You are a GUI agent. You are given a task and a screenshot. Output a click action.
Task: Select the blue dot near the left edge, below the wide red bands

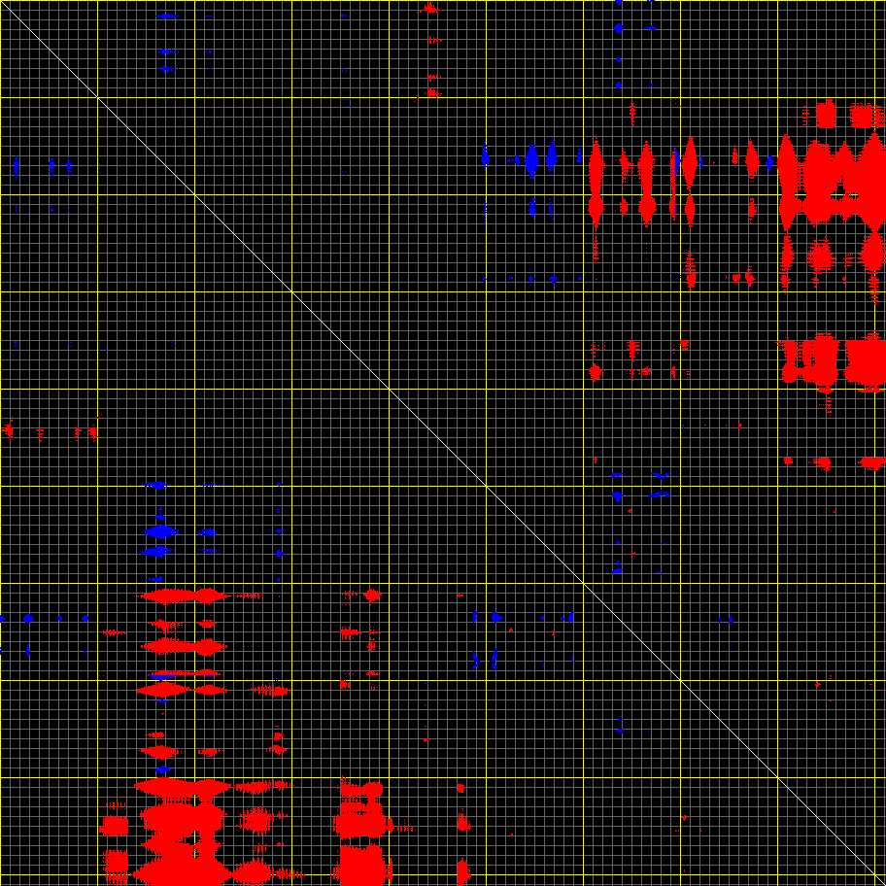tap(28, 618)
